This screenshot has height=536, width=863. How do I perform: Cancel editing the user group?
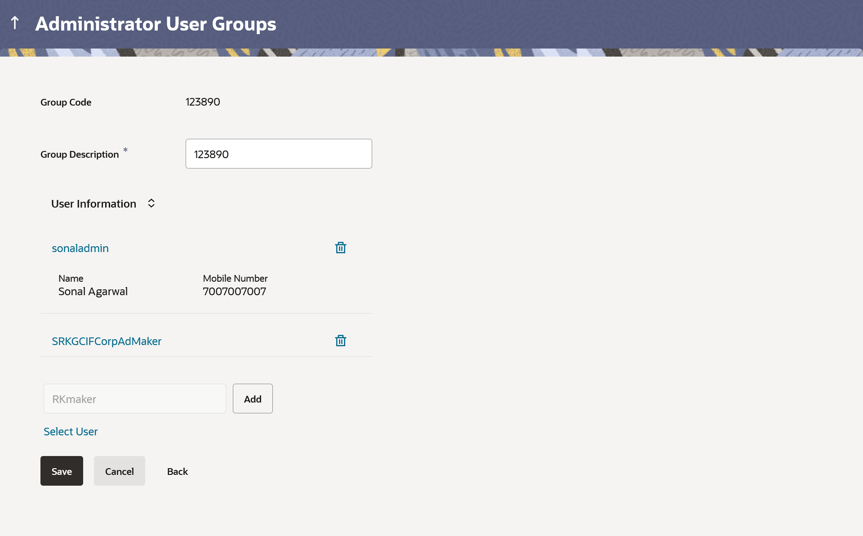119,471
